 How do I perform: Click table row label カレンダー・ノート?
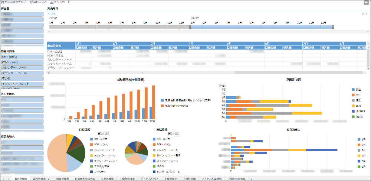(60, 60)
